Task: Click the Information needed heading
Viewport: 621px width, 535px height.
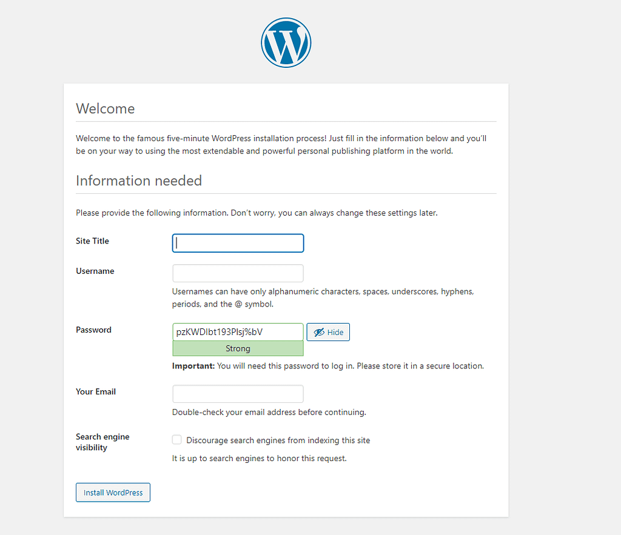Action: pos(139,181)
